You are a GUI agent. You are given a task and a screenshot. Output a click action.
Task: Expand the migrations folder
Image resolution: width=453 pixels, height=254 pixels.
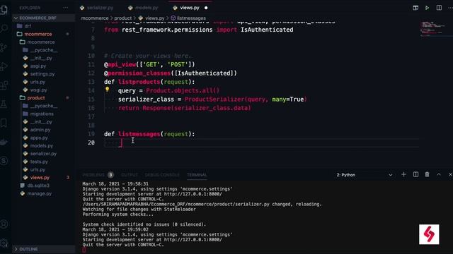[42, 114]
